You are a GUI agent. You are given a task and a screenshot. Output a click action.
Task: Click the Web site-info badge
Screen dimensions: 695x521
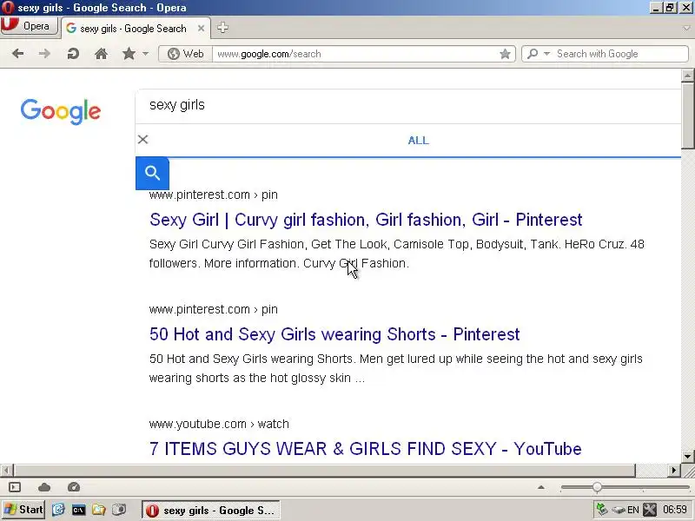[x=185, y=54]
